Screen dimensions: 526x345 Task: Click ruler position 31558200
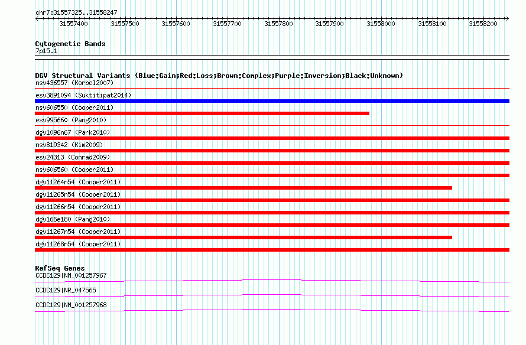[483, 24]
